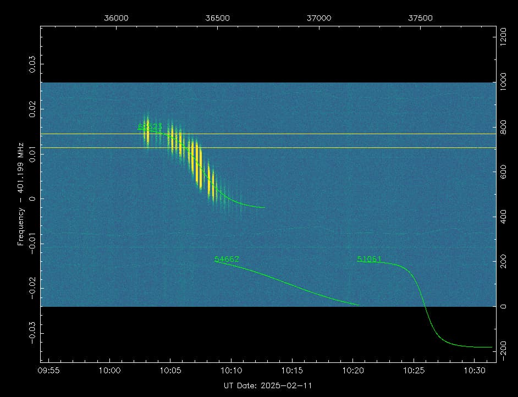
Task: Select the satellite label ending in 523
Action: 150,127
